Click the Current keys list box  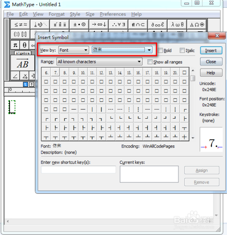149,174
